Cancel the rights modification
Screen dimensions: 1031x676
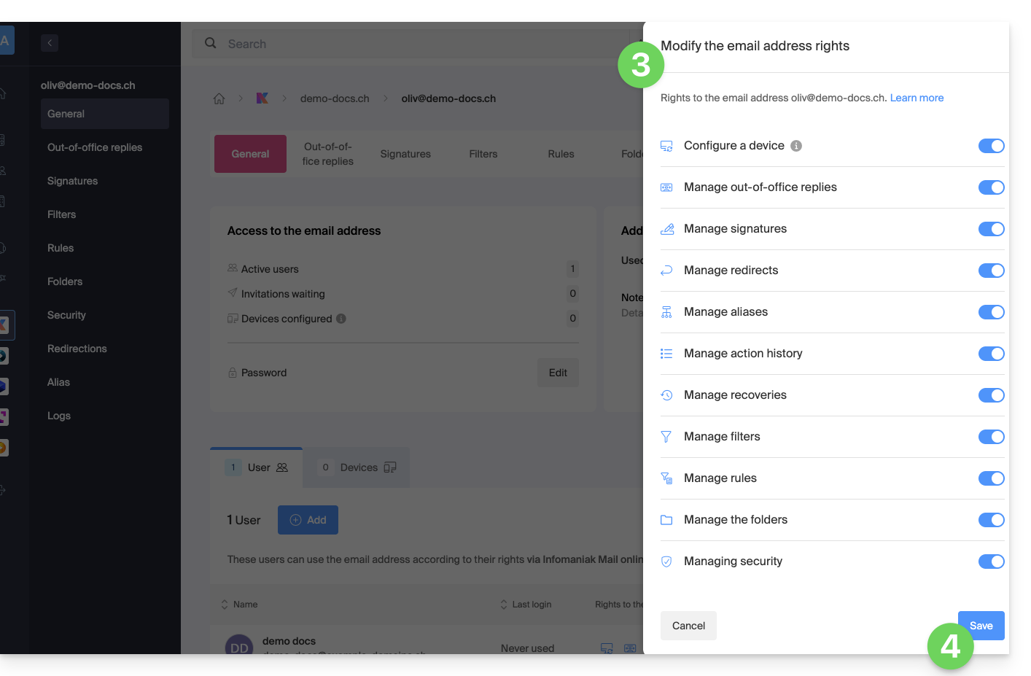(x=688, y=626)
